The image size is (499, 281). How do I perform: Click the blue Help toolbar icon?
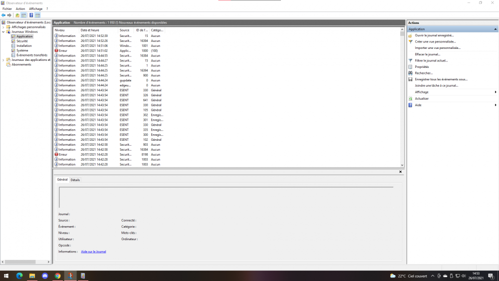(31, 15)
